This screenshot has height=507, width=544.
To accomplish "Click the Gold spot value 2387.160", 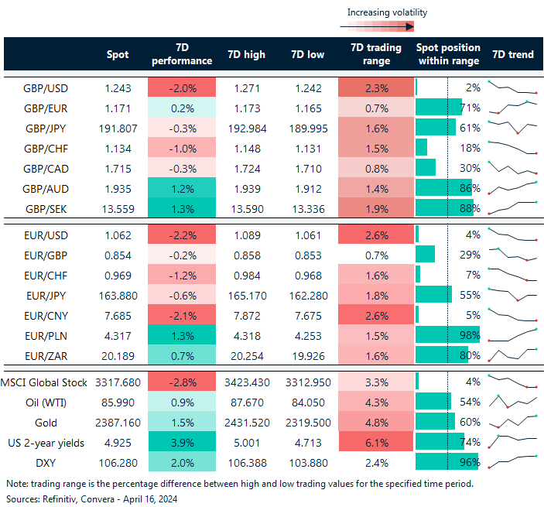I will (x=116, y=422).
